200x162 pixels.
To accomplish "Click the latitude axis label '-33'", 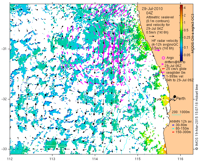I will (x=4, y=149).
